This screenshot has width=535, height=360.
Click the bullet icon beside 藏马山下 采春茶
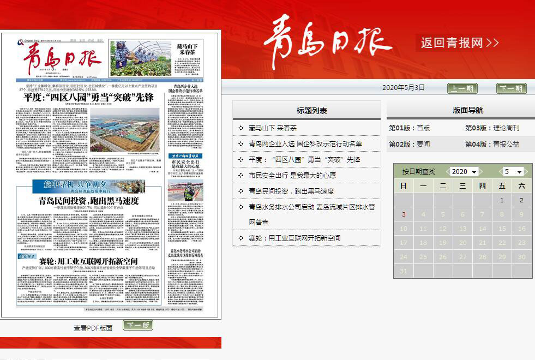241,128
